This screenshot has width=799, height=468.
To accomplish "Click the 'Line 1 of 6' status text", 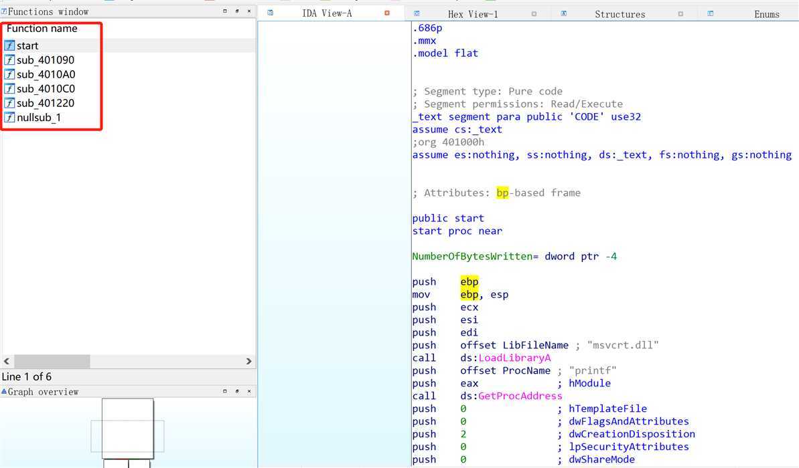I will (x=27, y=377).
